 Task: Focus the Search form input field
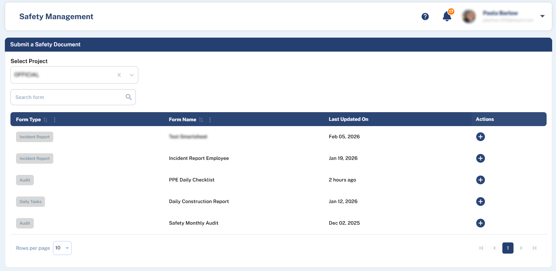pyautogui.click(x=73, y=97)
